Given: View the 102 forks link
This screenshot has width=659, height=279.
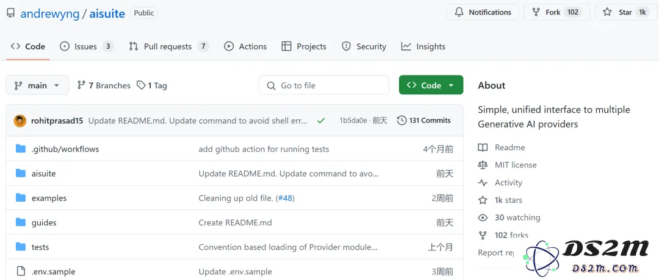Looking at the screenshot, I should coord(511,235).
